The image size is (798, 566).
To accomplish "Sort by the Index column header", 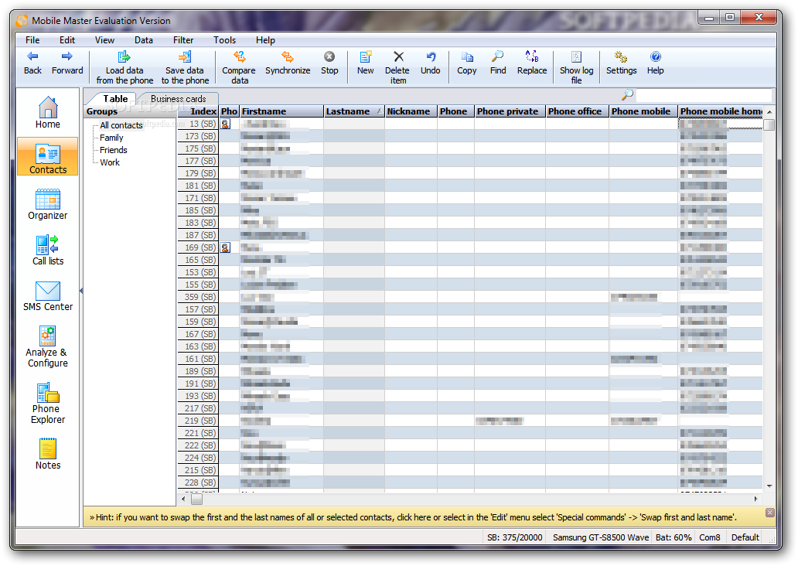I will coord(198,111).
